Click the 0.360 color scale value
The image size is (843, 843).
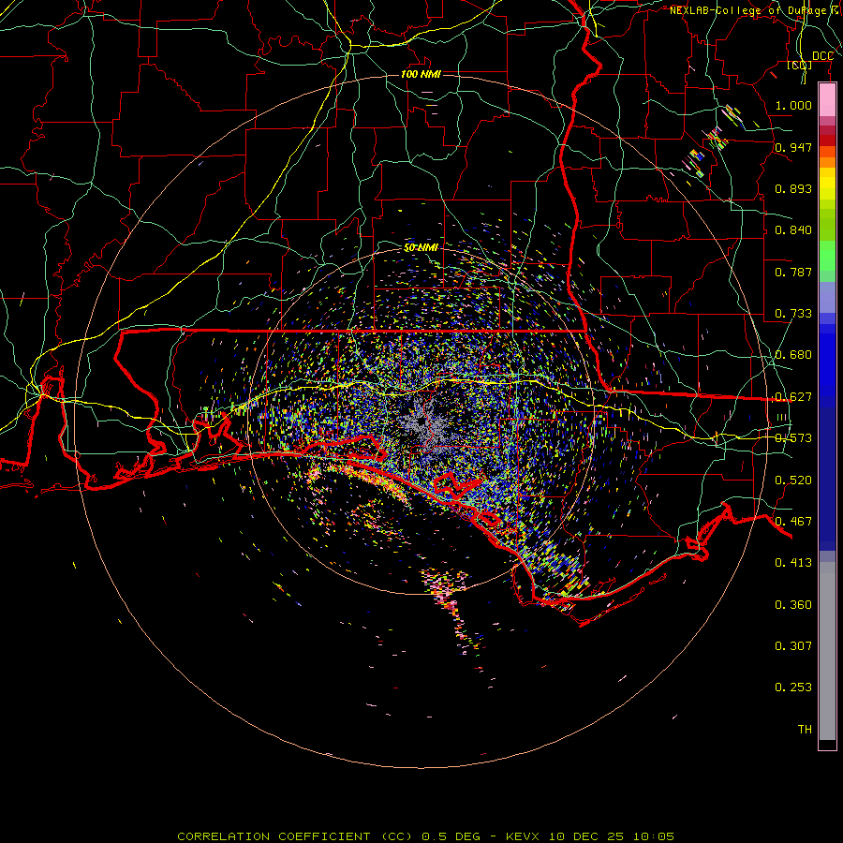tap(793, 605)
